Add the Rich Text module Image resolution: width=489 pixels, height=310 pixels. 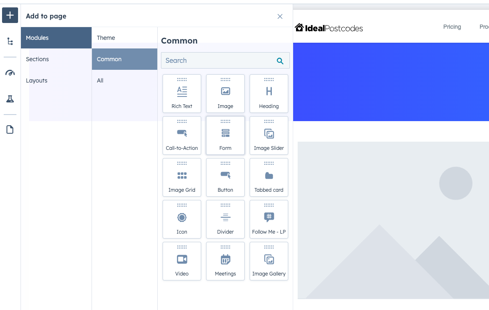pos(182,94)
